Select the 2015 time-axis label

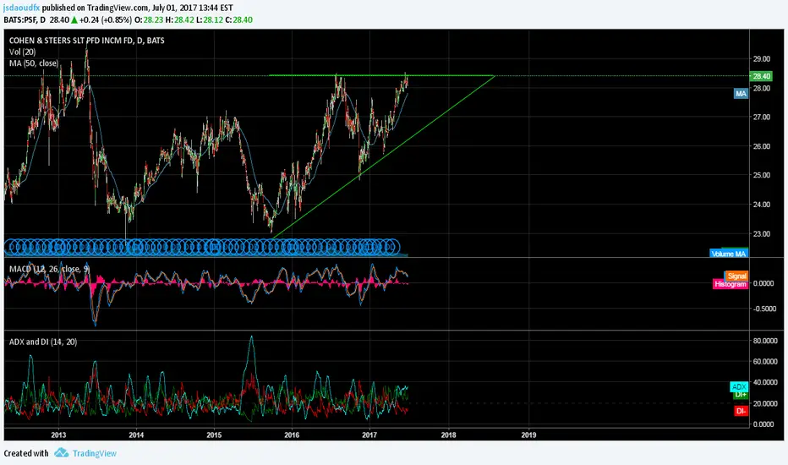214,435
